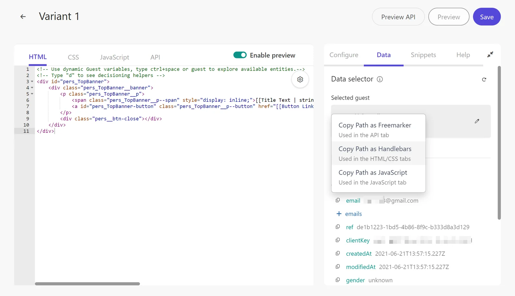
Task: Click the ref value de1b1223-1bd5-4b86-8f9c-b333d8a3d129
Action: tap(413, 227)
